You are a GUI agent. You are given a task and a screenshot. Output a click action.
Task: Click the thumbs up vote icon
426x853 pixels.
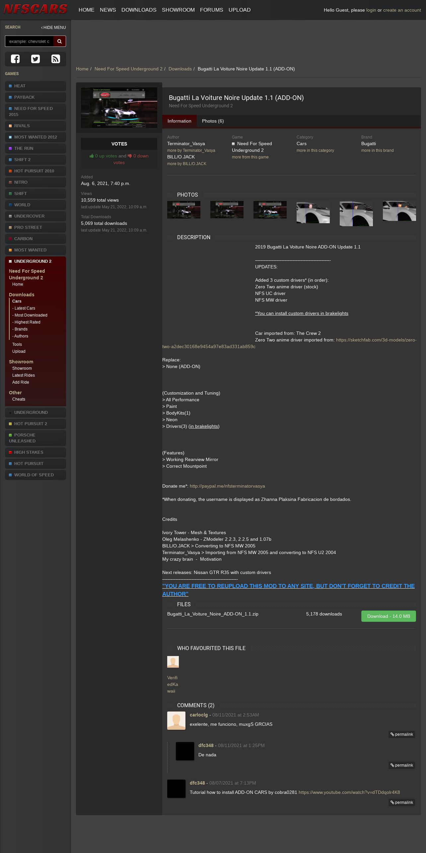pyautogui.click(x=92, y=156)
